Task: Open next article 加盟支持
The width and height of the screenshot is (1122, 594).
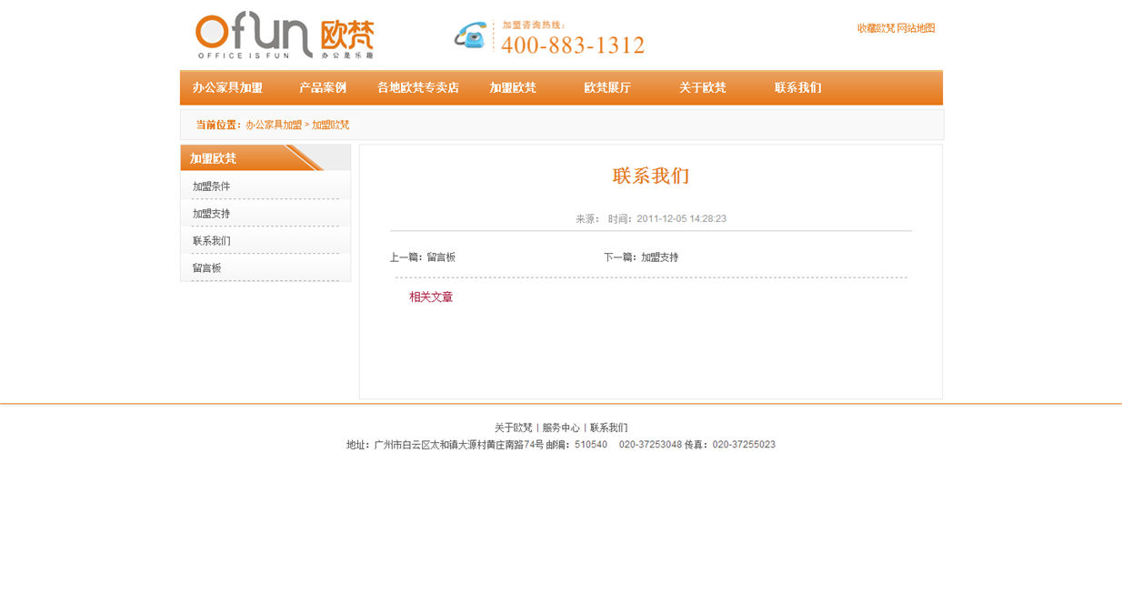Action: click(659, 257)
